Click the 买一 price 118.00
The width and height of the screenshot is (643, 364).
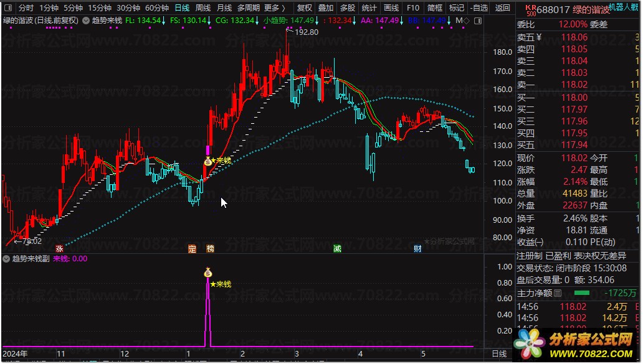tap(574, 98)
